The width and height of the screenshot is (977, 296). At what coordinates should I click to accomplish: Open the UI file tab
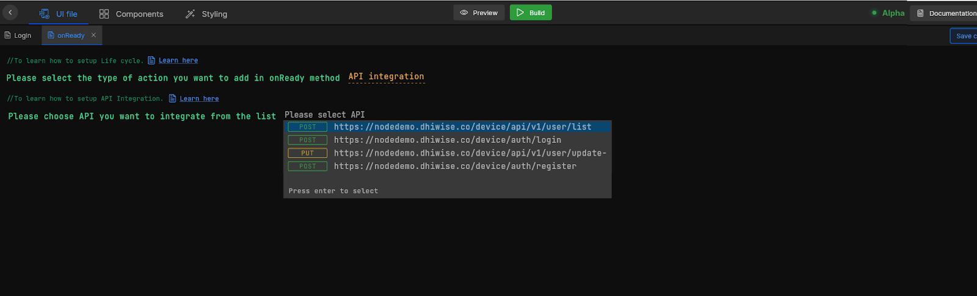click(59, 13)
